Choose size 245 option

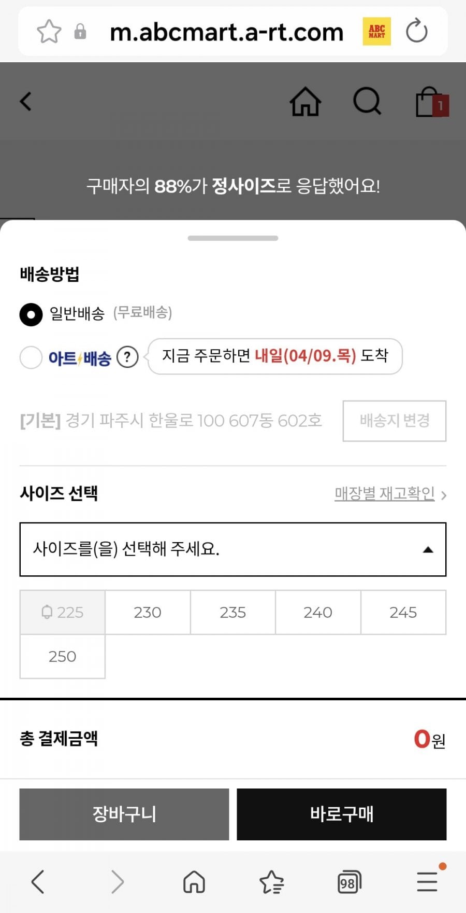click(403, 613)
